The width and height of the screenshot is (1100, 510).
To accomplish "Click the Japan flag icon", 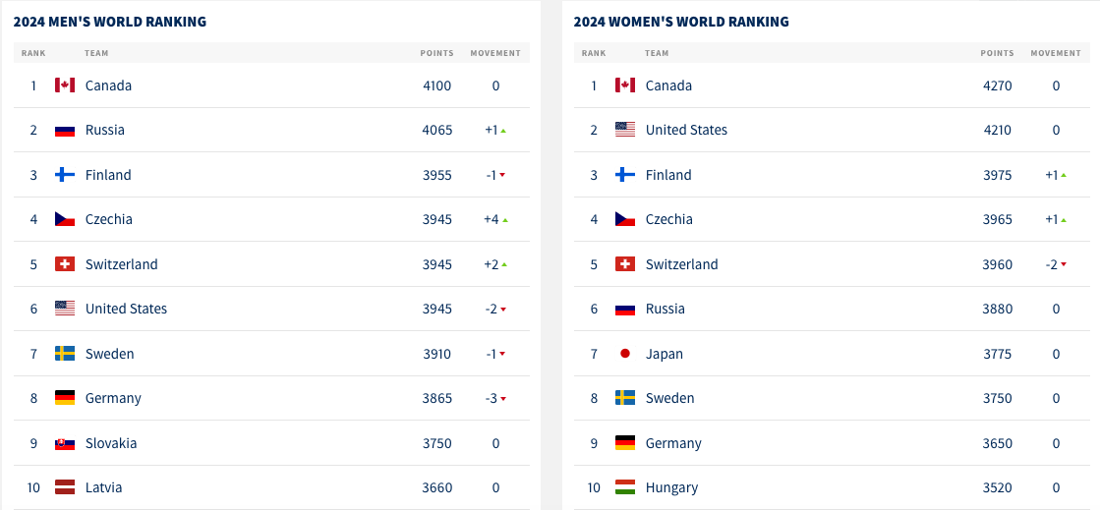I will (625, 354).
